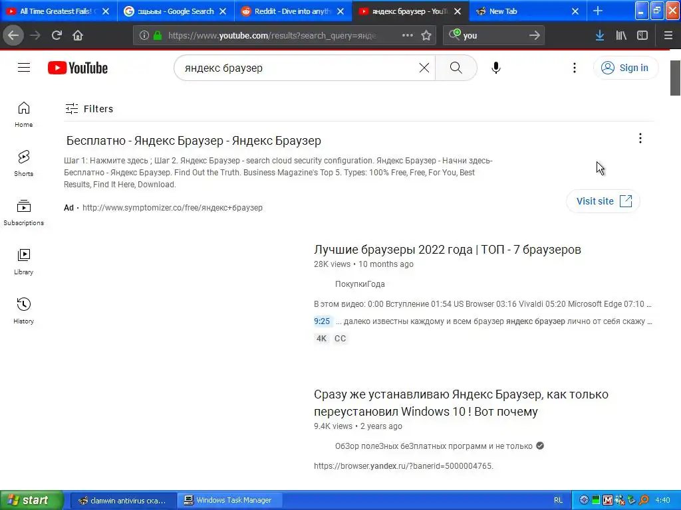Open video Сразу же устанавливаю Яндекс Браузер

pos(461,403)
